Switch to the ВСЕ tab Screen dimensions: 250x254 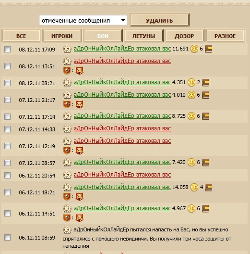[21, 36]
